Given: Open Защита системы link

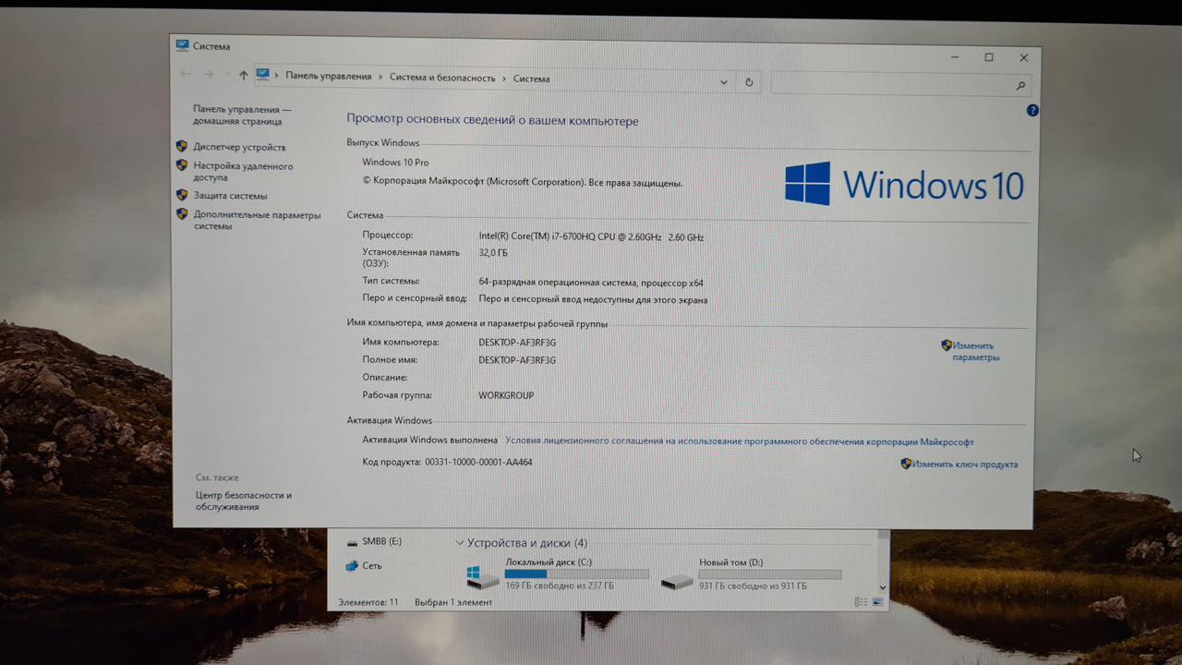Looking at the screenshot, I should coord(230,196).
